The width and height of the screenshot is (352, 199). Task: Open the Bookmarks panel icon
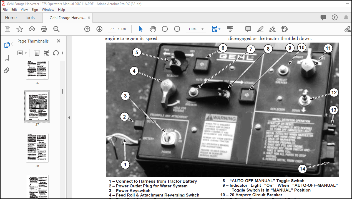point(7,58)
